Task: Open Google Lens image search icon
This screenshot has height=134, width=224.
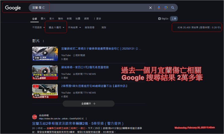Action: click(x=166, y=8)
